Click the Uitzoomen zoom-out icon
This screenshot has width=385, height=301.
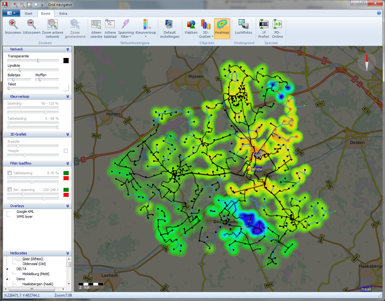coord(31,25)
